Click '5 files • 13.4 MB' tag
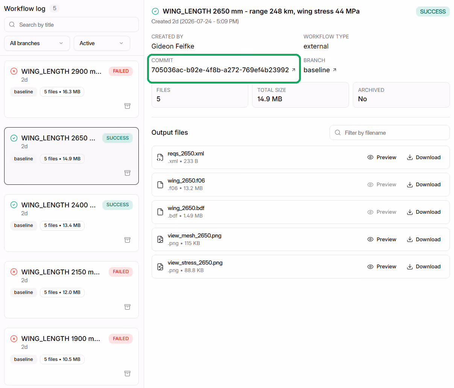 tap(62, 225)
